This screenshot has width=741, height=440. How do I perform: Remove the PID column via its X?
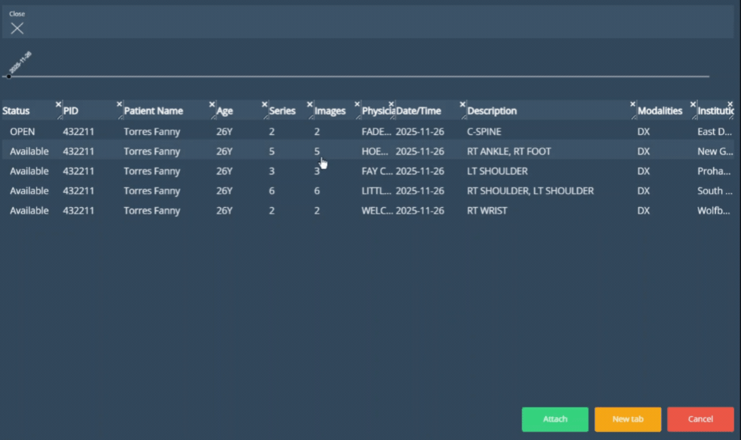click(119, 105)
